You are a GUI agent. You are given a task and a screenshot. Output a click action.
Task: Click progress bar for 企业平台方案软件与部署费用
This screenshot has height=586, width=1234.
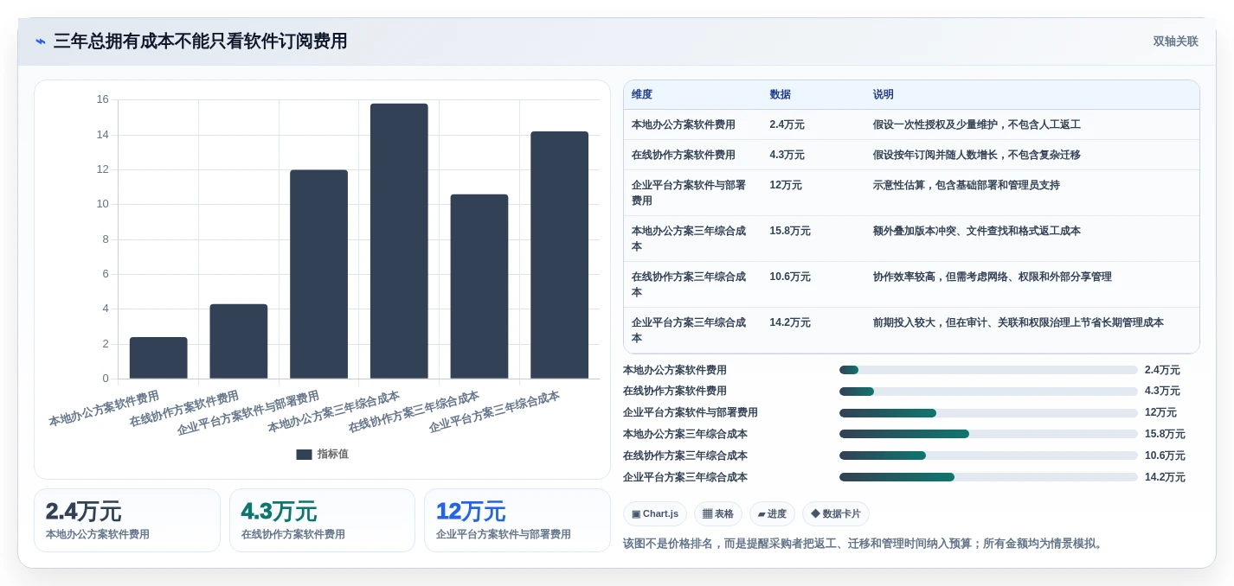click(x=988, y=413)
